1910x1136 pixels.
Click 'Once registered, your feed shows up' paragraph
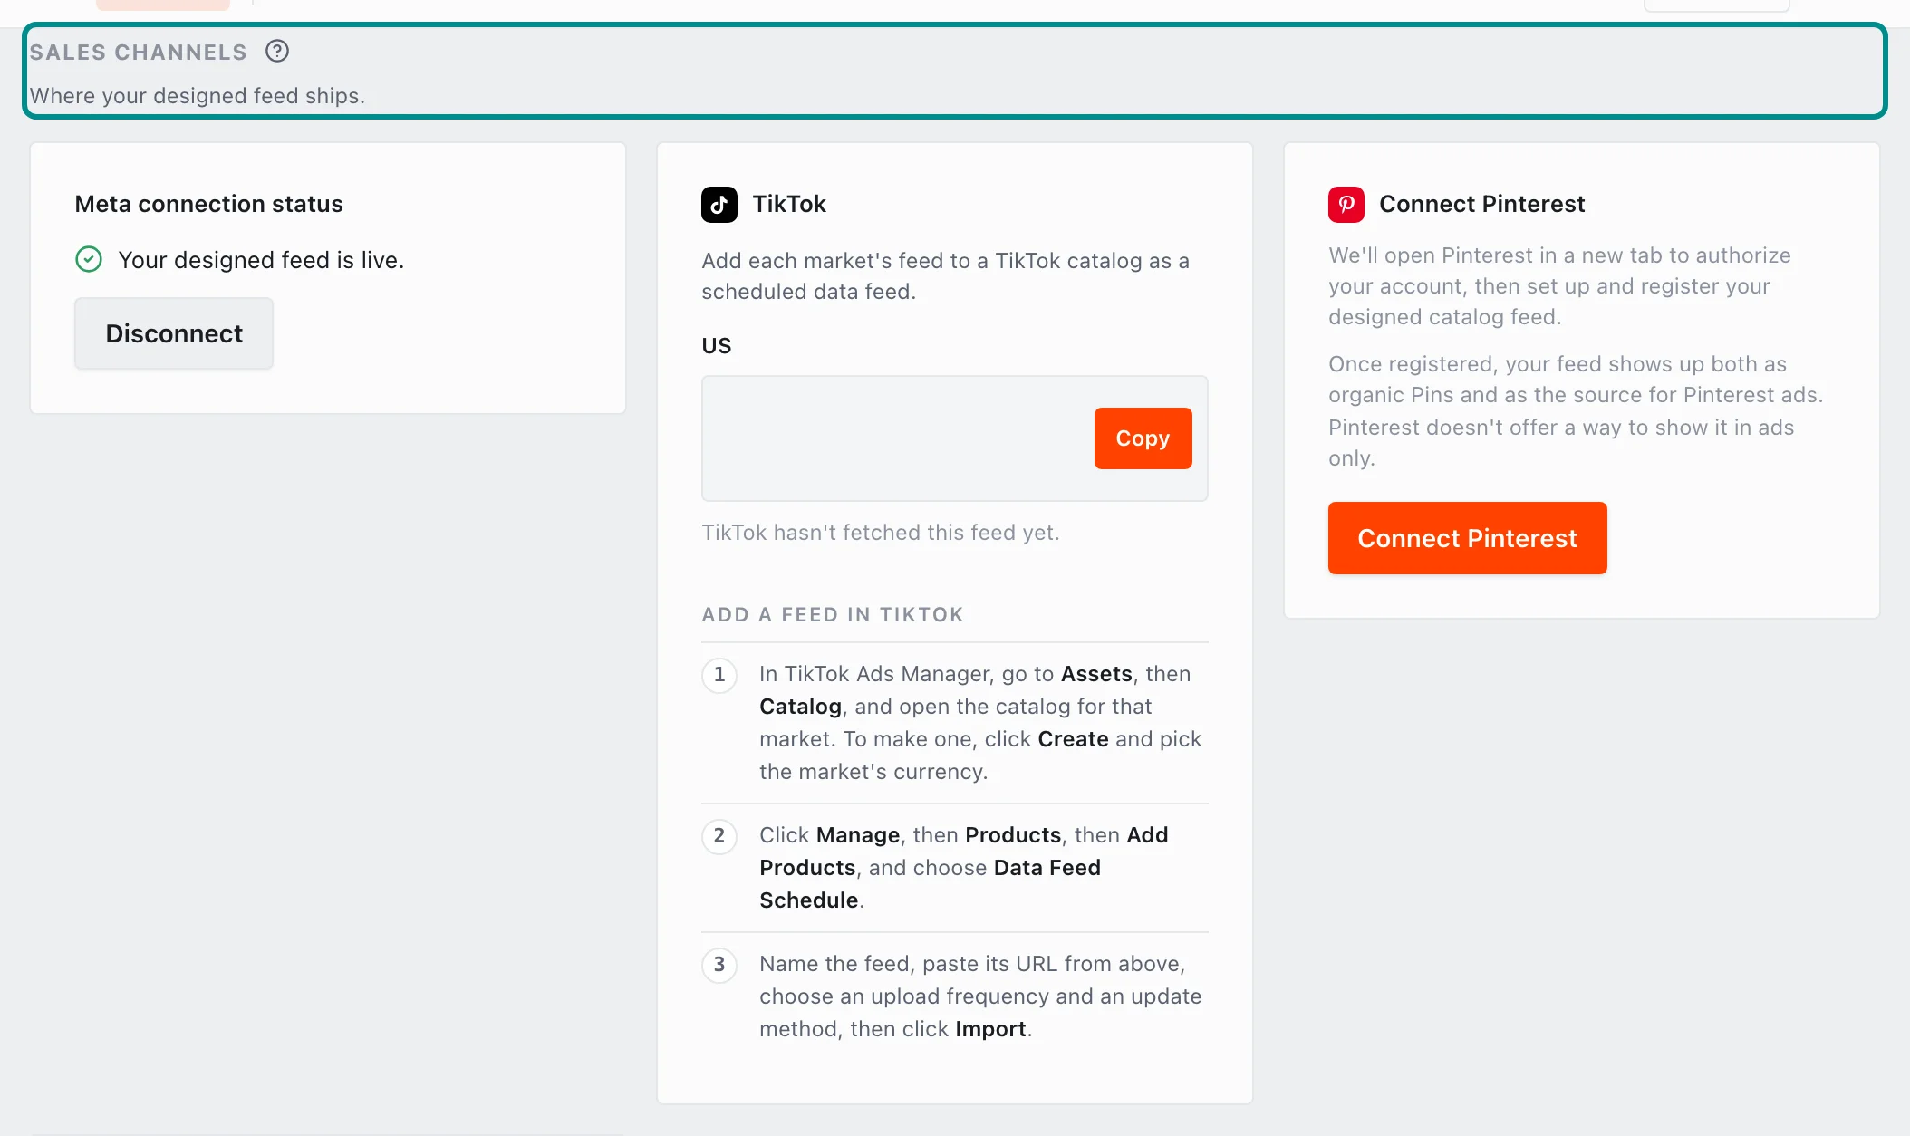pos(1576,411)
